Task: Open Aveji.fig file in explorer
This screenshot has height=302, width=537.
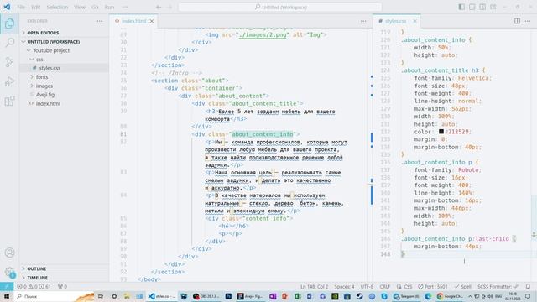Action: click(64, 95)
